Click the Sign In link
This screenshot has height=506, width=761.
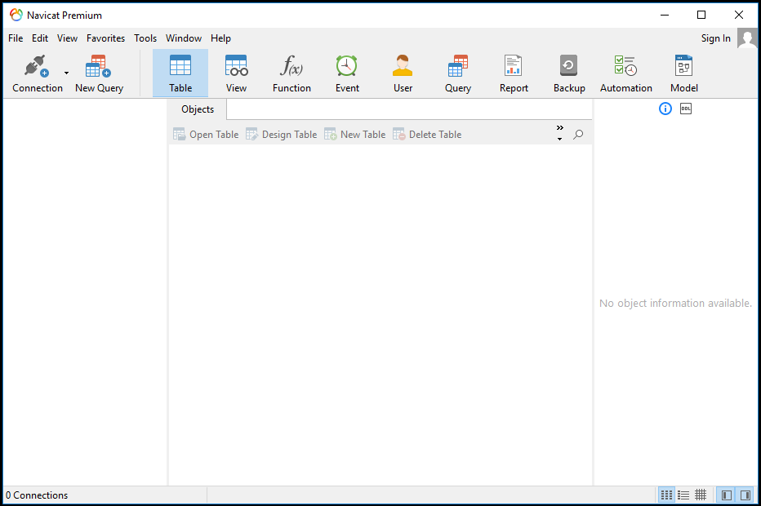[x=715, y=38]
